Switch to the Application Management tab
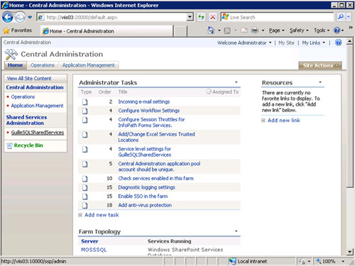The image size is (355, 266). pyautogui.click(x=89, y=65)
